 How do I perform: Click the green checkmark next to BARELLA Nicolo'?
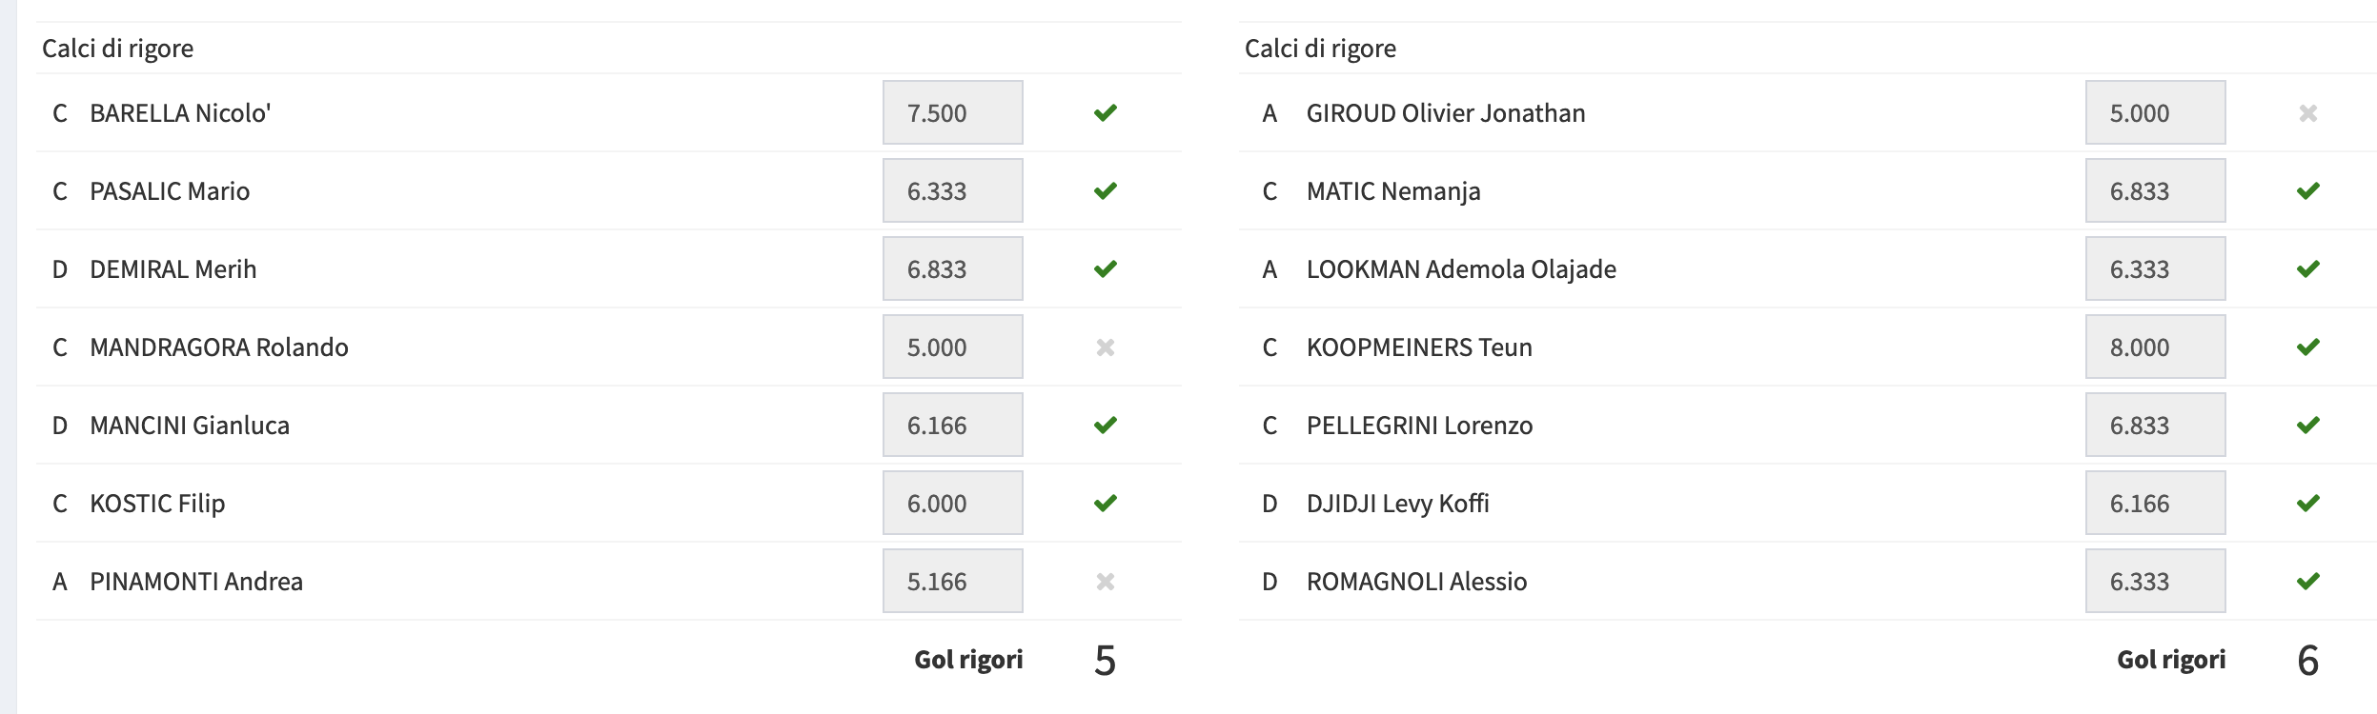tap(1106, 113)
